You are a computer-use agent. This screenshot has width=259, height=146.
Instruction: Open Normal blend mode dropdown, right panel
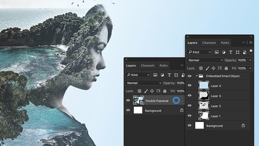[205, 60]
